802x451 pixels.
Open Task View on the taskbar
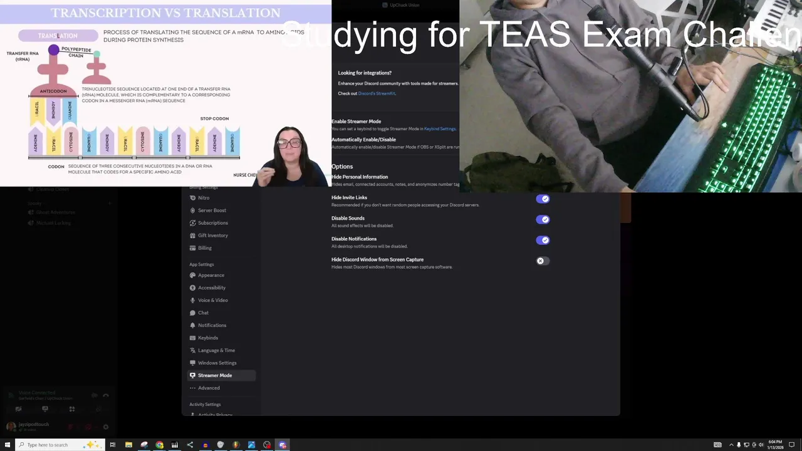pyautogui.click(x=113, y=445)
